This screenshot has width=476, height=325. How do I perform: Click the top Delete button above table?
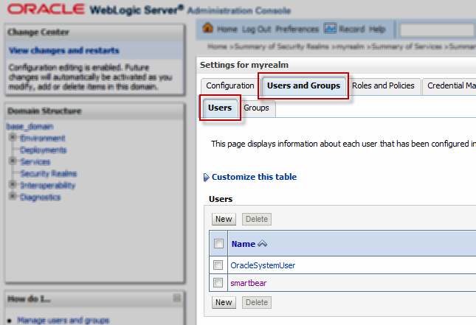(x=257, y=219)
